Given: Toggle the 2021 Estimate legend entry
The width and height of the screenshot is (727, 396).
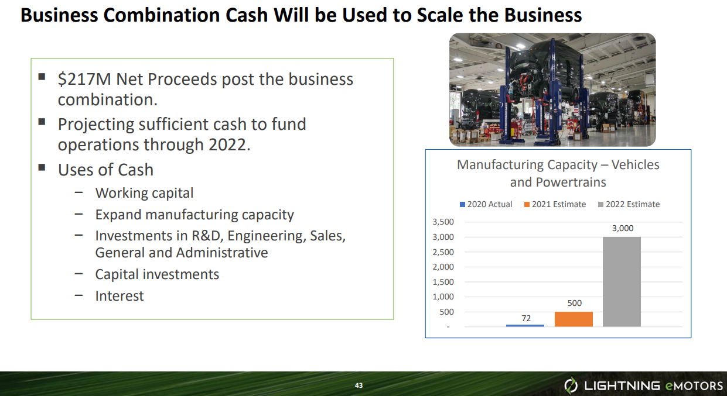Looking at the screenshot, I should click(554, 205).
